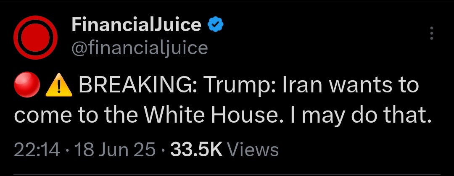Click the yellow warning sign emoji
The image size is (454, 176).
(59, 84)
